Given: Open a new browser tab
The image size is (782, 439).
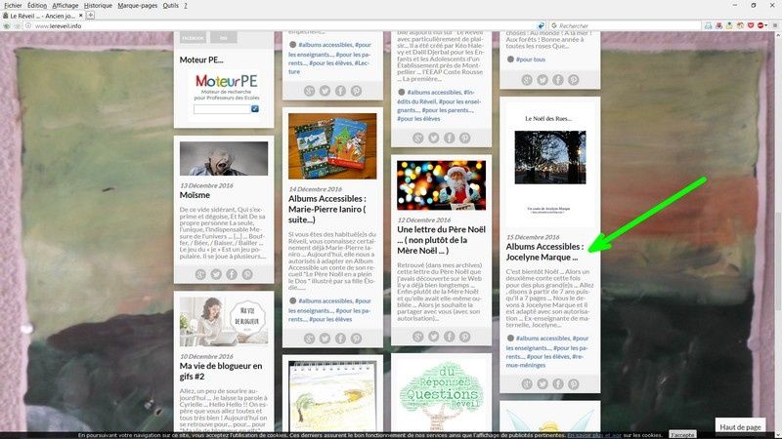Looking at the screenshot, I should pos(90,16).
